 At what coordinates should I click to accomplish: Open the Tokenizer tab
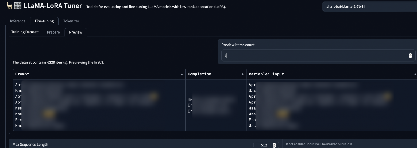[x=71, y=21]
